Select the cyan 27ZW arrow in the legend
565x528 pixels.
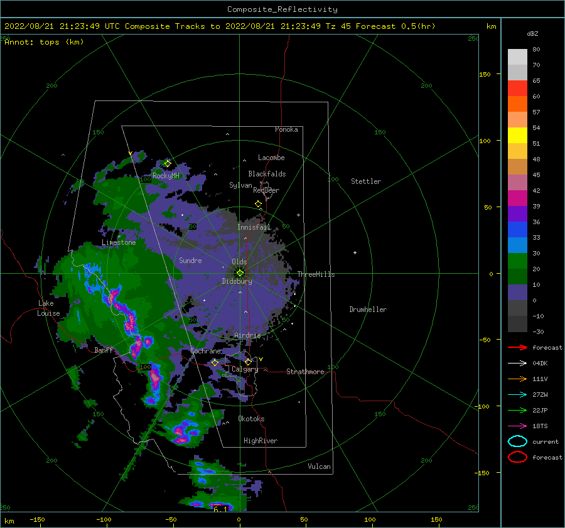pos(517,395)
